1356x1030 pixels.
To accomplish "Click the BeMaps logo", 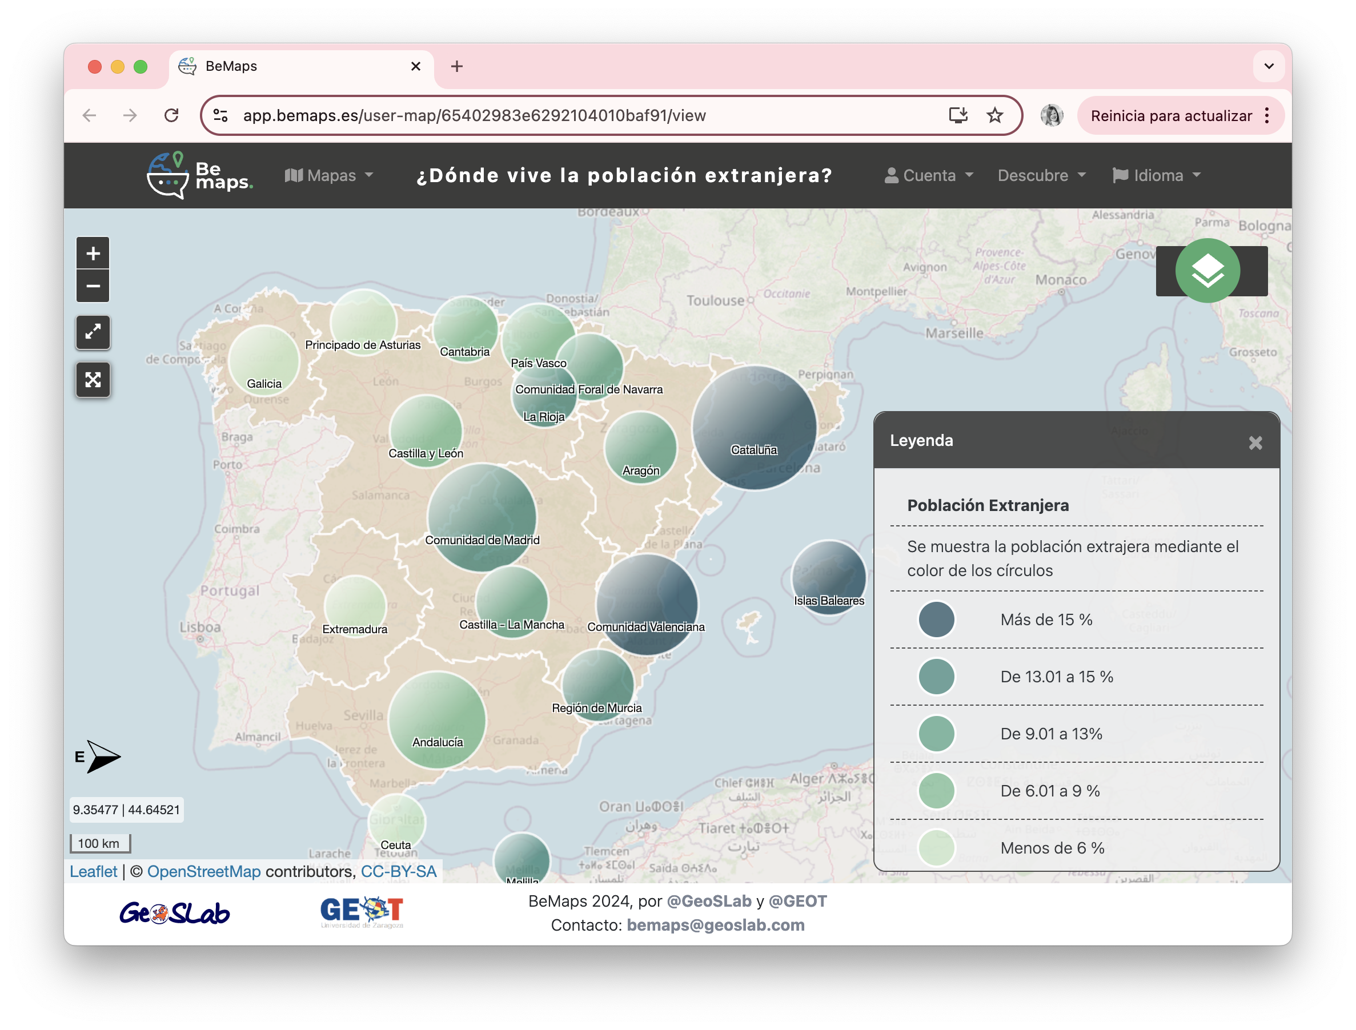I will (199, 175).
